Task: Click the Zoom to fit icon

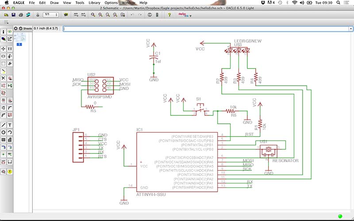Action: coord(93,15)
